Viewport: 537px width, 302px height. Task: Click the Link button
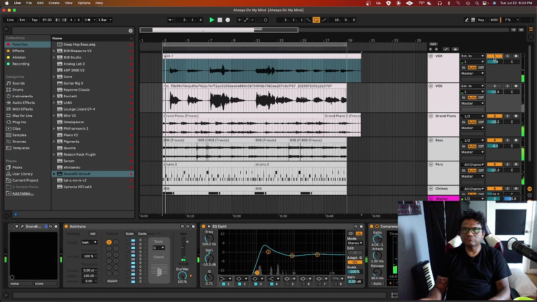(10, 20)
